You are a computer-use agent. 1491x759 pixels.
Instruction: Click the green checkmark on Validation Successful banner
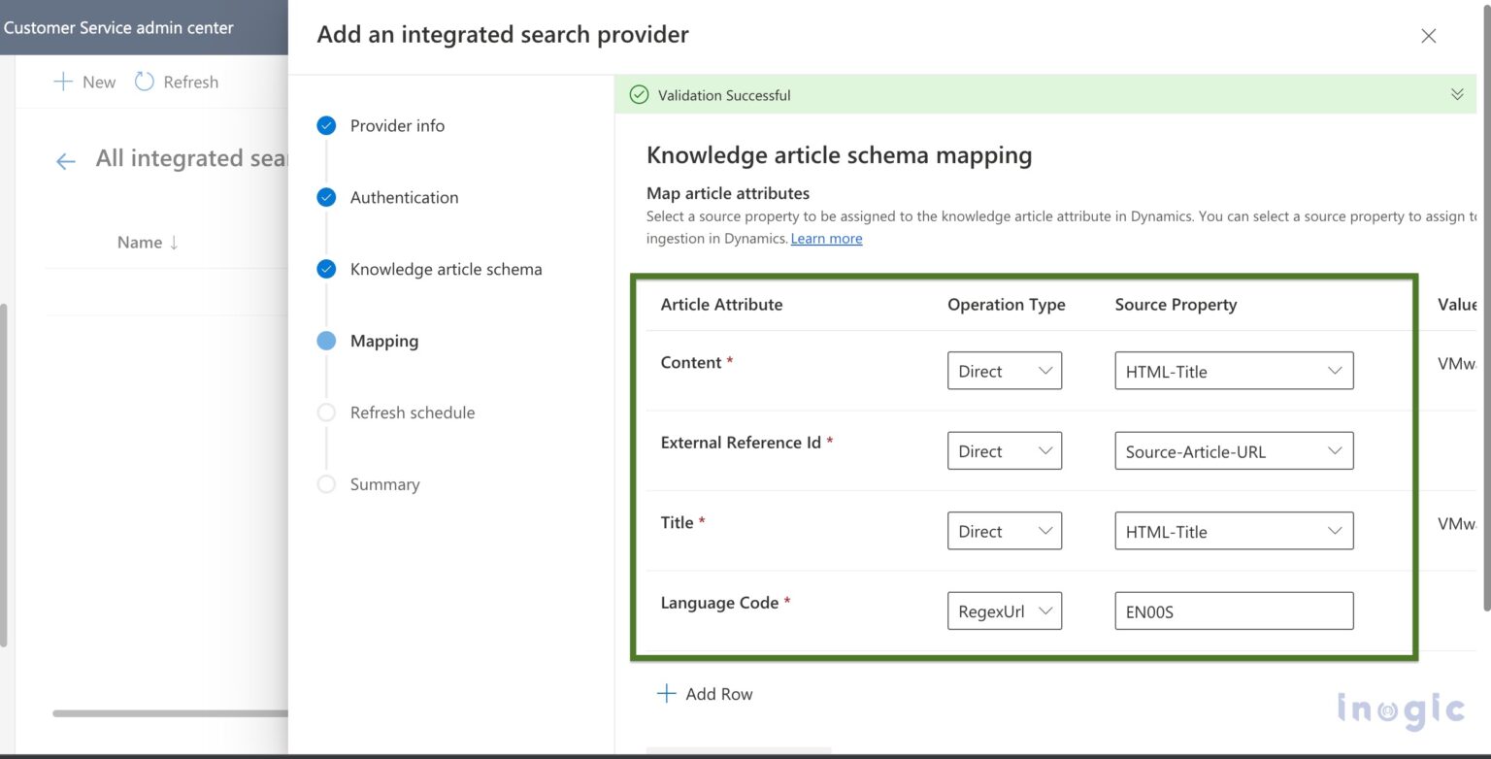(639, 94)
